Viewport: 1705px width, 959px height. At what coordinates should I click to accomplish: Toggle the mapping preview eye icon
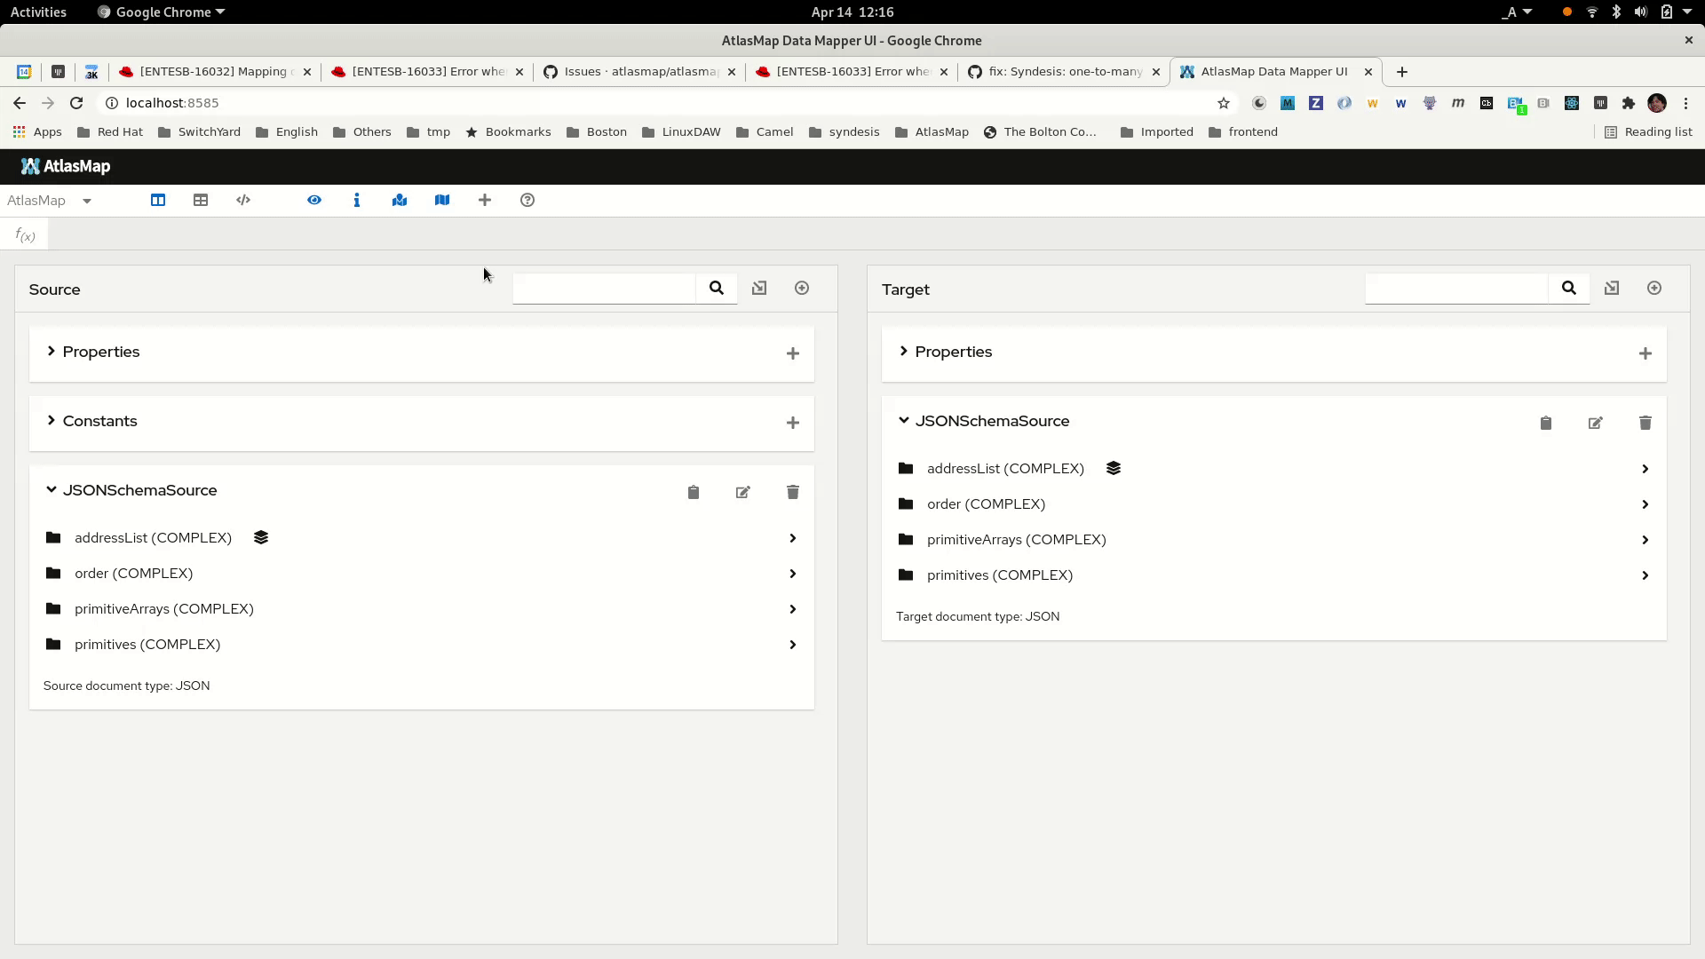click(314, 201)
